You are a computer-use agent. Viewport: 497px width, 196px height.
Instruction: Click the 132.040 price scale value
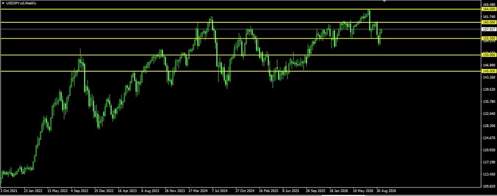(489, 114)
